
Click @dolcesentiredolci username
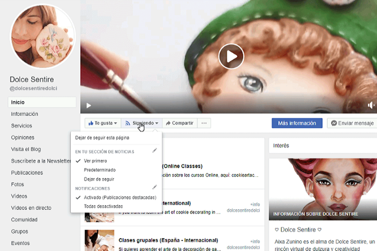(x=34, y=88)
